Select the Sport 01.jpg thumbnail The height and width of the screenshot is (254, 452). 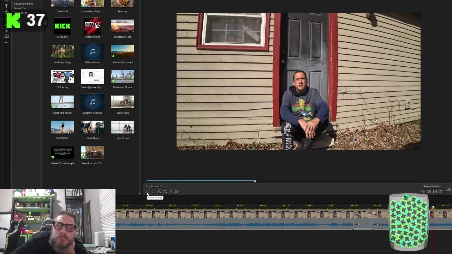pos(123,102)
